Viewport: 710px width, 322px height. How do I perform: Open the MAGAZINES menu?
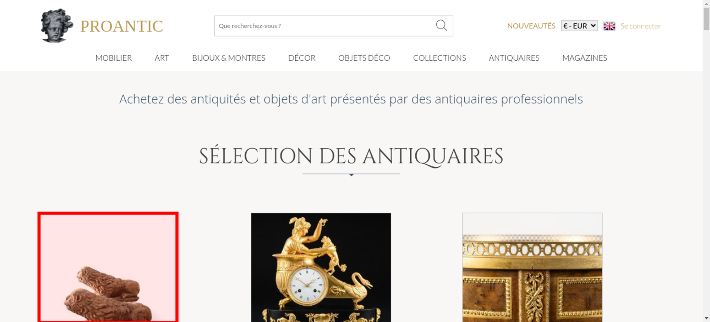(x=585, y=58)
